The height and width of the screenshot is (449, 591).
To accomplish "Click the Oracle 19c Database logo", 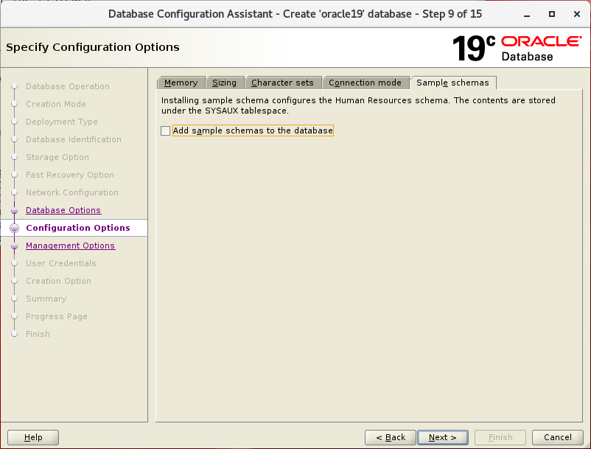I will (x=517, y=48).
